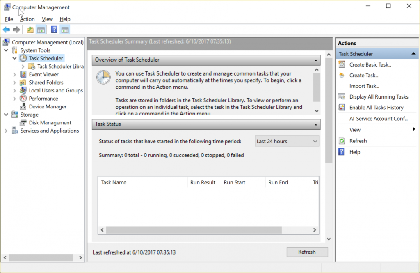Expand the Task Scheduler Library node
This screenshot has width=420, height=273.
[23, 67]
